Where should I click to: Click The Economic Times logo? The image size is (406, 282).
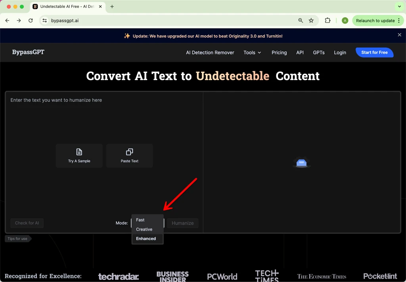pos(322,276)
